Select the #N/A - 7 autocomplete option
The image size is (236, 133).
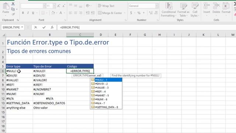(x=106, y=103)
